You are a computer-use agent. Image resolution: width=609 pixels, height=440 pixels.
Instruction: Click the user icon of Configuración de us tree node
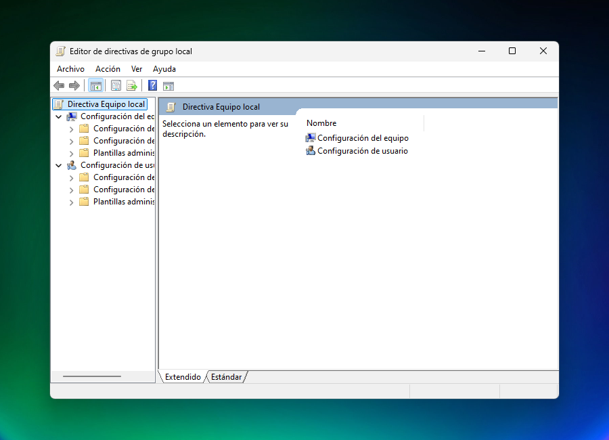click(x=72, y=165)
